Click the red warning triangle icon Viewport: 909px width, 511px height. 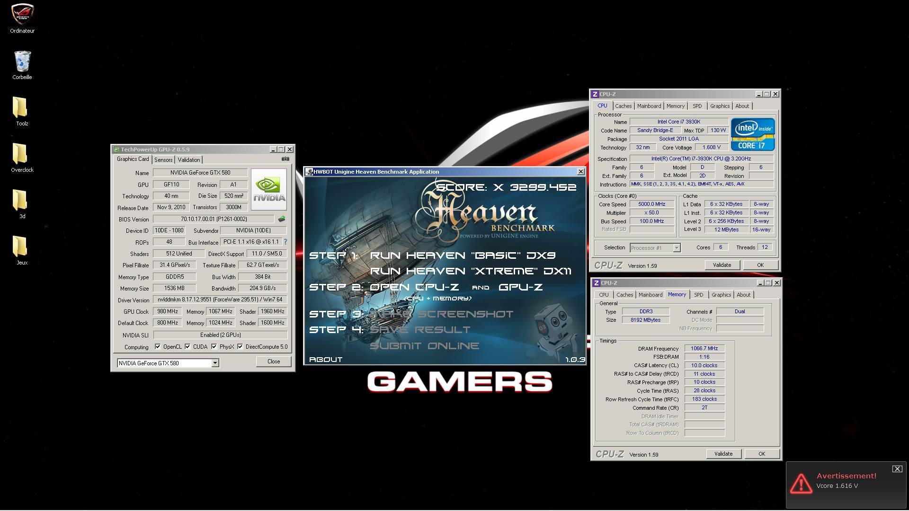(801, 483)
